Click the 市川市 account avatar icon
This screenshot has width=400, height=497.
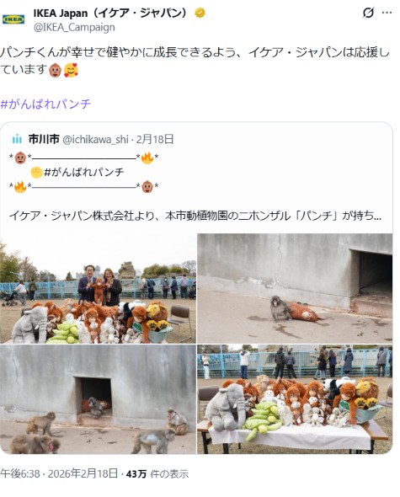coord(17,139)
